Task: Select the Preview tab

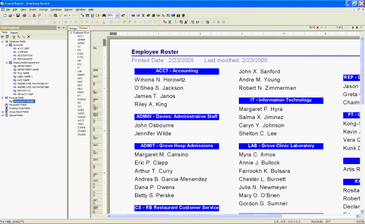Action: 83,28
